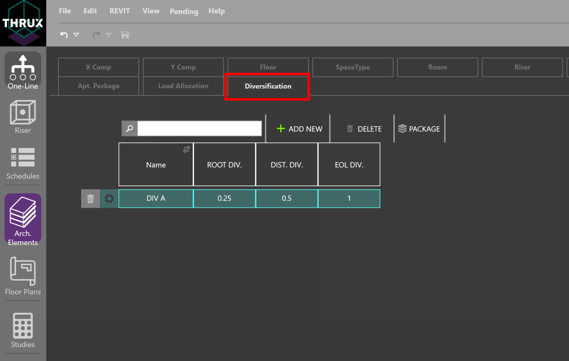Open the REVIT menu
This screenshot has width=569, height=361.
(x=119, y=11)
